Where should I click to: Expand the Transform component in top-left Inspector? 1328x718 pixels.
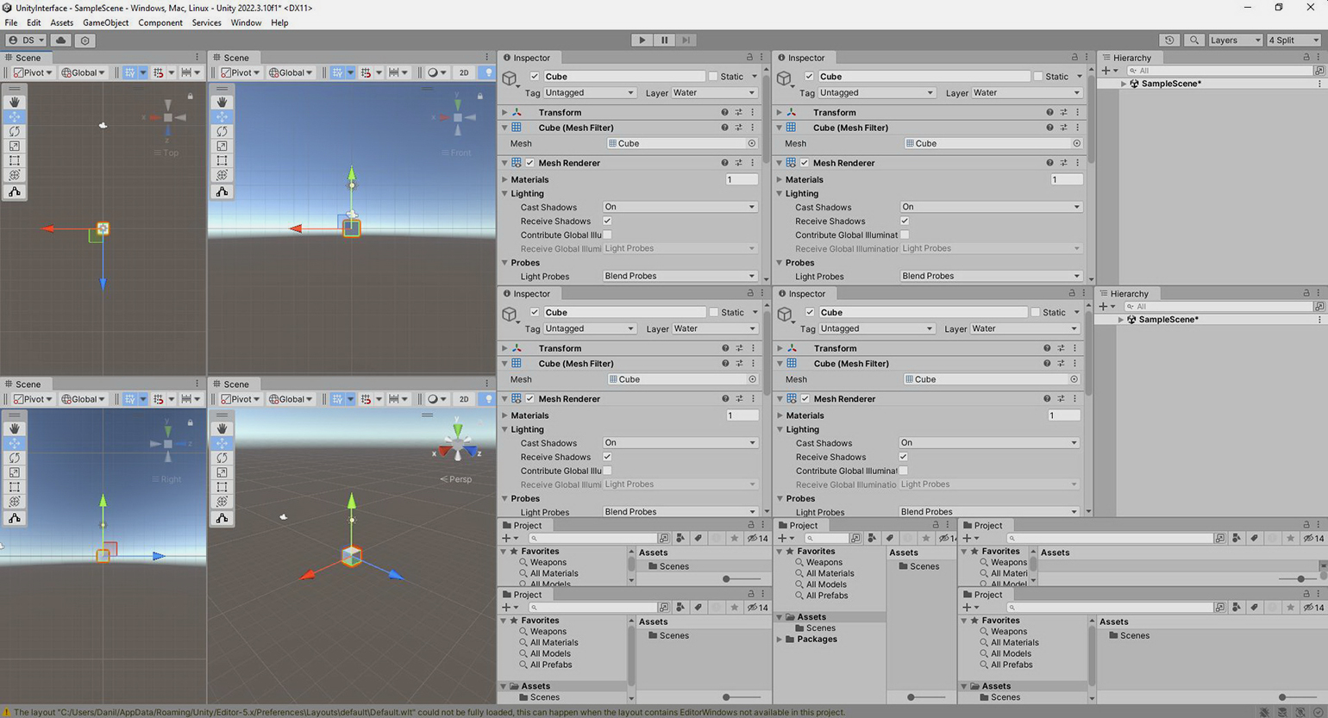(505, 112)
